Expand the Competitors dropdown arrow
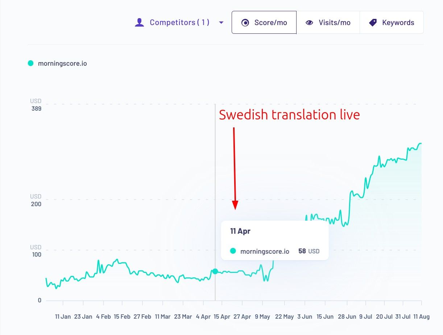Image resolution: width=443 pixels, height=335 pixels. pyautogui.click(x=221, y=23)
